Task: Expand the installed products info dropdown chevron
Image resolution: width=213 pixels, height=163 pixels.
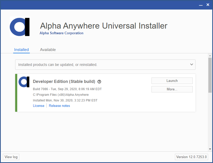Action: tap(192, 64)
